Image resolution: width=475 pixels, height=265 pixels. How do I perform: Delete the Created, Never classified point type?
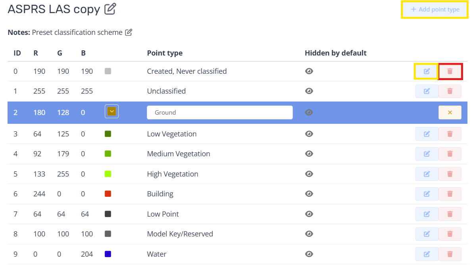pos(450,71)
